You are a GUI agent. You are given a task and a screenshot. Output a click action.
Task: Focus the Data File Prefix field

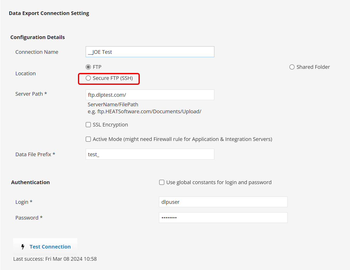coord(150,154)
